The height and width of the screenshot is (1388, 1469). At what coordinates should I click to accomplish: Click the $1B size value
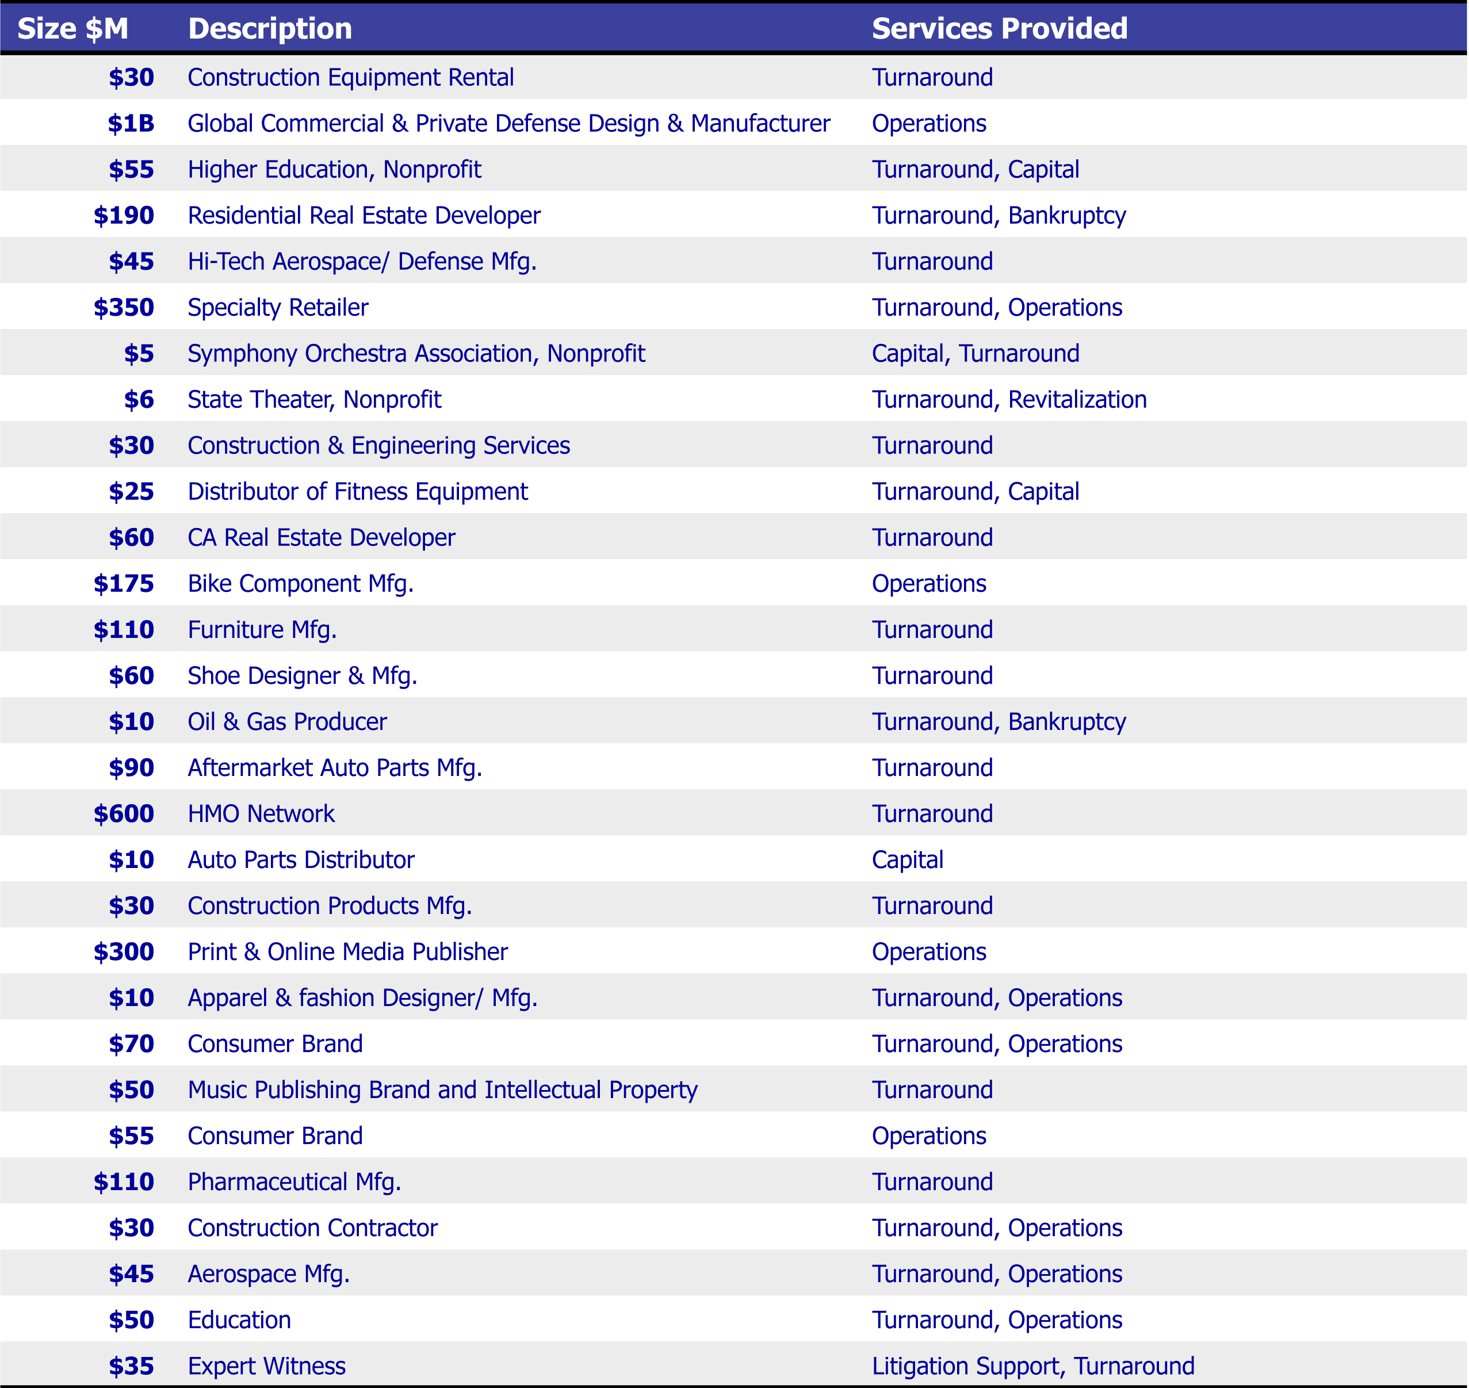[131, 123]
